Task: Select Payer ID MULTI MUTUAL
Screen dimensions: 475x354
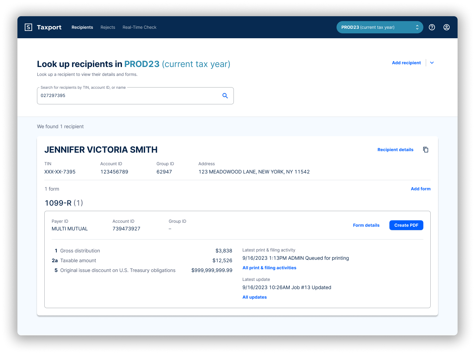Action: coord(70,229)
